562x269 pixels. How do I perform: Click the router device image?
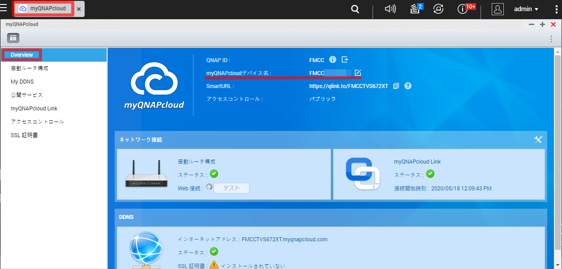click(146, 174)
